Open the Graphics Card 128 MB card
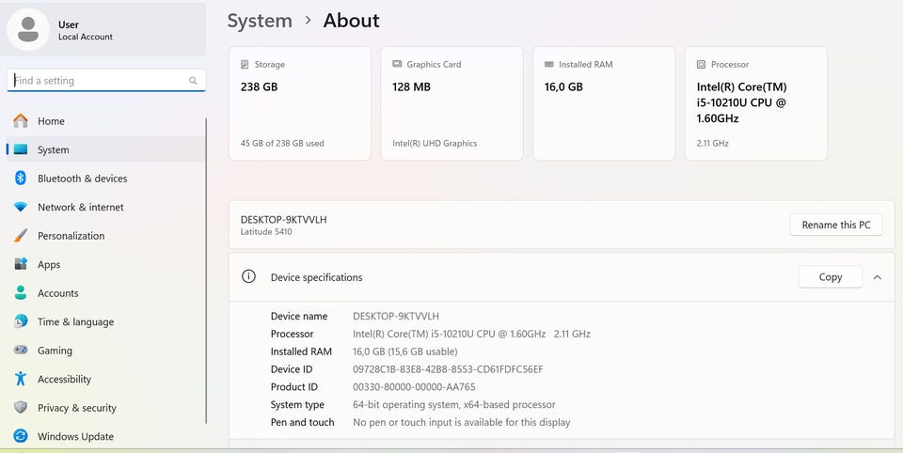This screenshot has width=903, height=453. (x=452, y=103)
